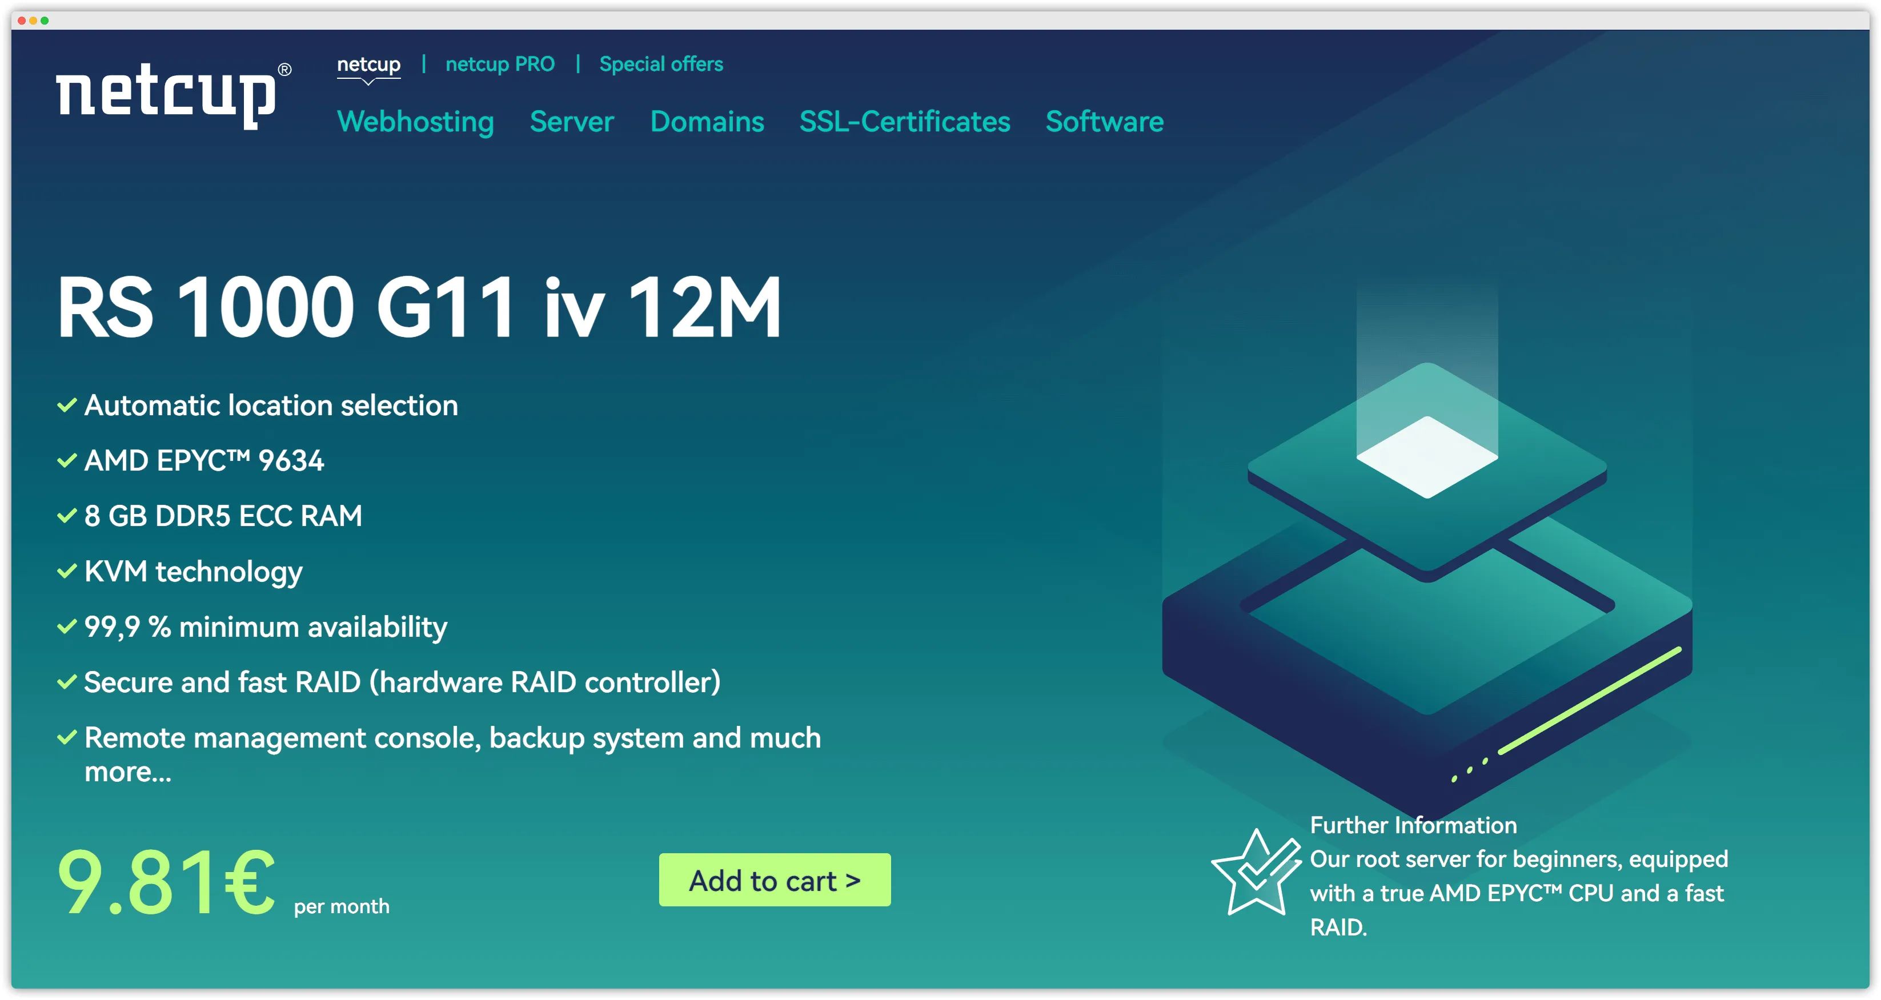Click the KVM technology feature text

click(x=192, y=572)
